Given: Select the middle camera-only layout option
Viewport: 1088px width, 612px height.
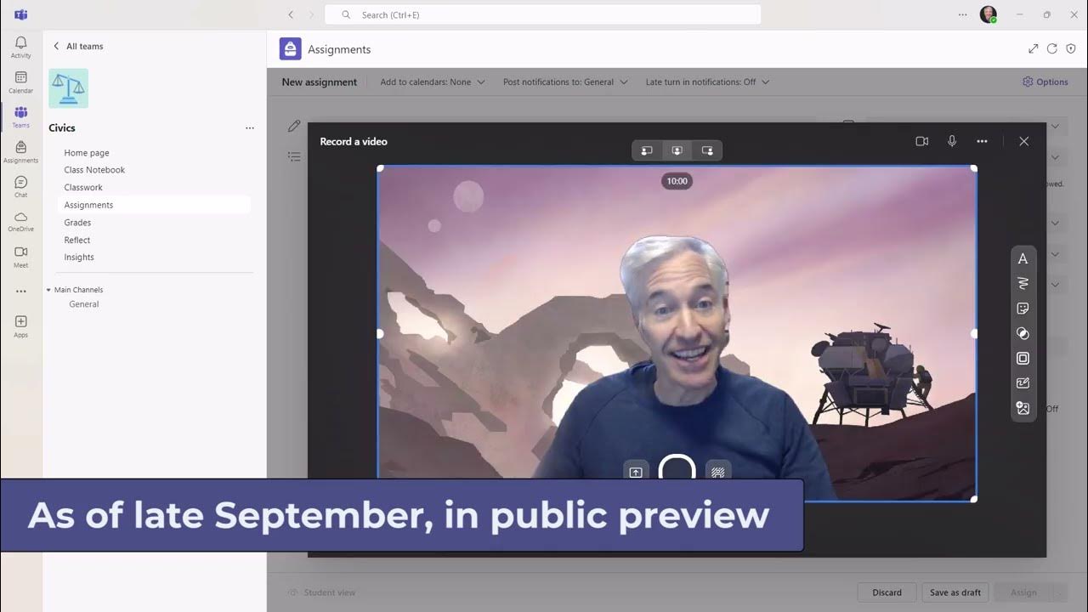Looking at the screenshot, I should pyautogui.click(x=677, y=150).
